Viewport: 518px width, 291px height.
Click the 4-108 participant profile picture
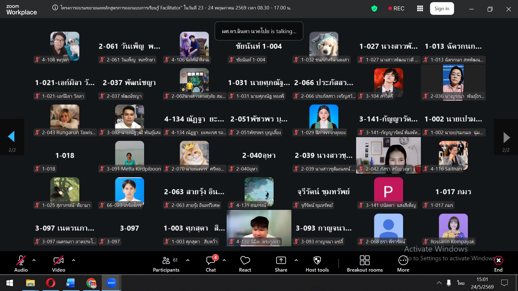coord(65,46)
